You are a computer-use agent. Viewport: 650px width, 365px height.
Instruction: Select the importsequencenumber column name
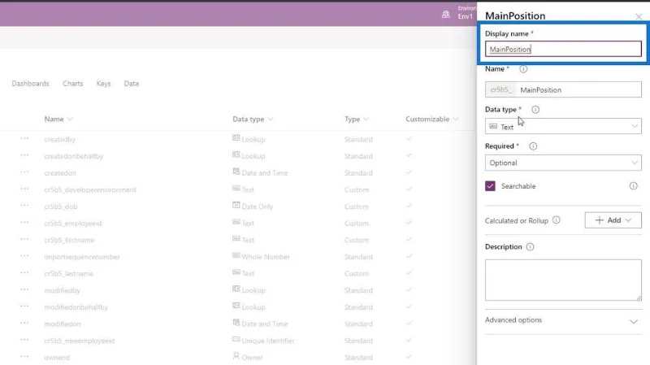coord(82,257)
